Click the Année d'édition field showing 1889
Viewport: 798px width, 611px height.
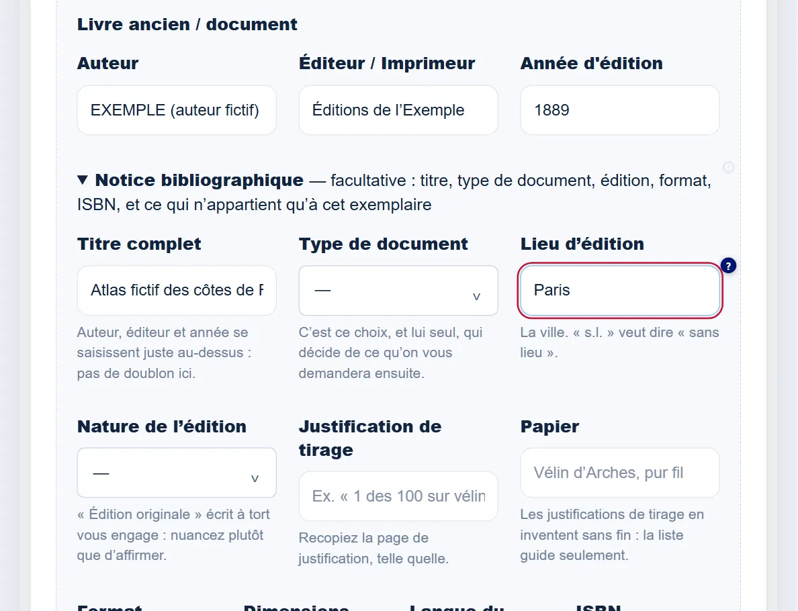[620, 110]
